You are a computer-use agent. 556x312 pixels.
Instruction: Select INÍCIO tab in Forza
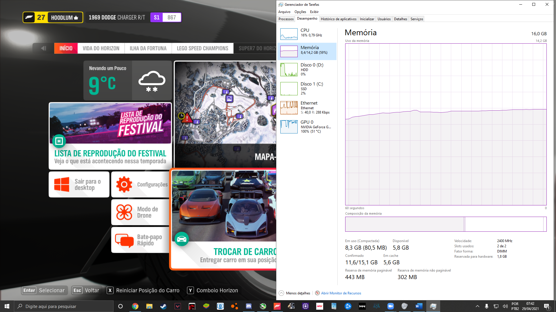click(x=66, y=48)
